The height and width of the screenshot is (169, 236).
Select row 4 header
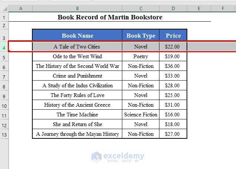(x=4, y=47)
